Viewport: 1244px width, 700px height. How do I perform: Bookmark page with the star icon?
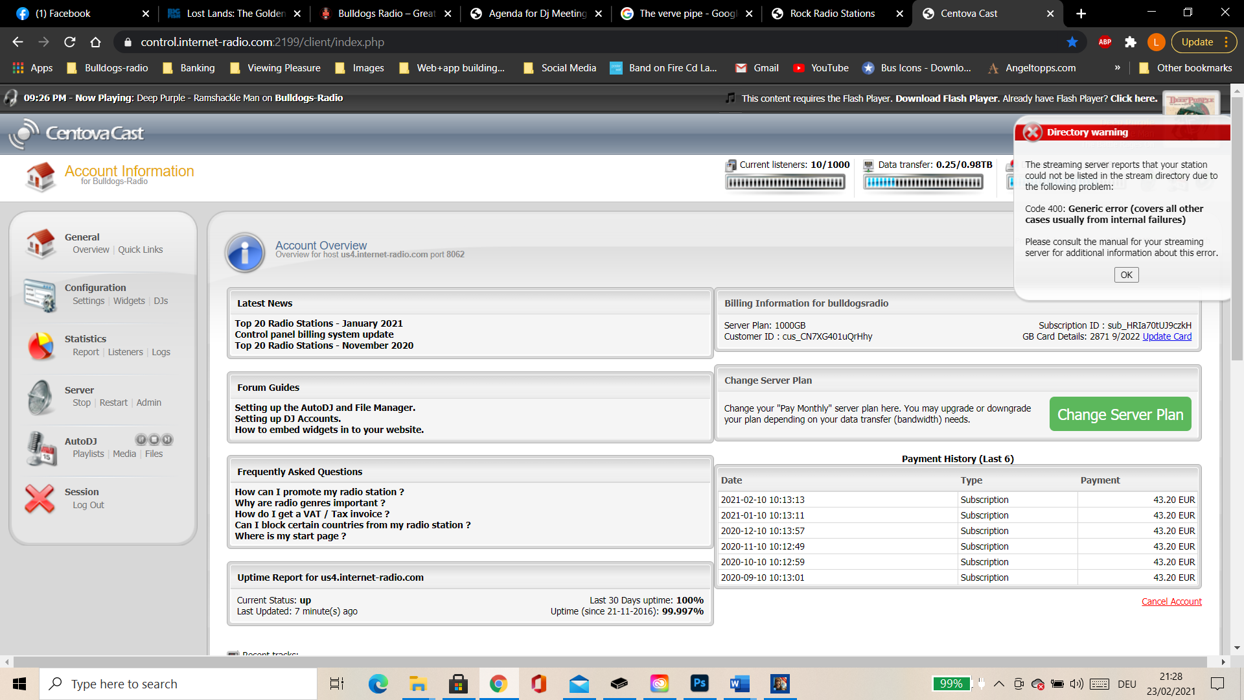point(1072,42)
